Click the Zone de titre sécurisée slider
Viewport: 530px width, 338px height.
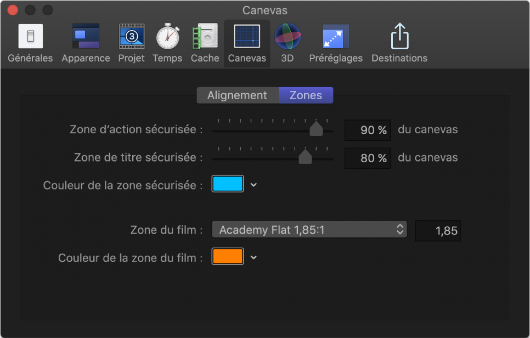306,157
